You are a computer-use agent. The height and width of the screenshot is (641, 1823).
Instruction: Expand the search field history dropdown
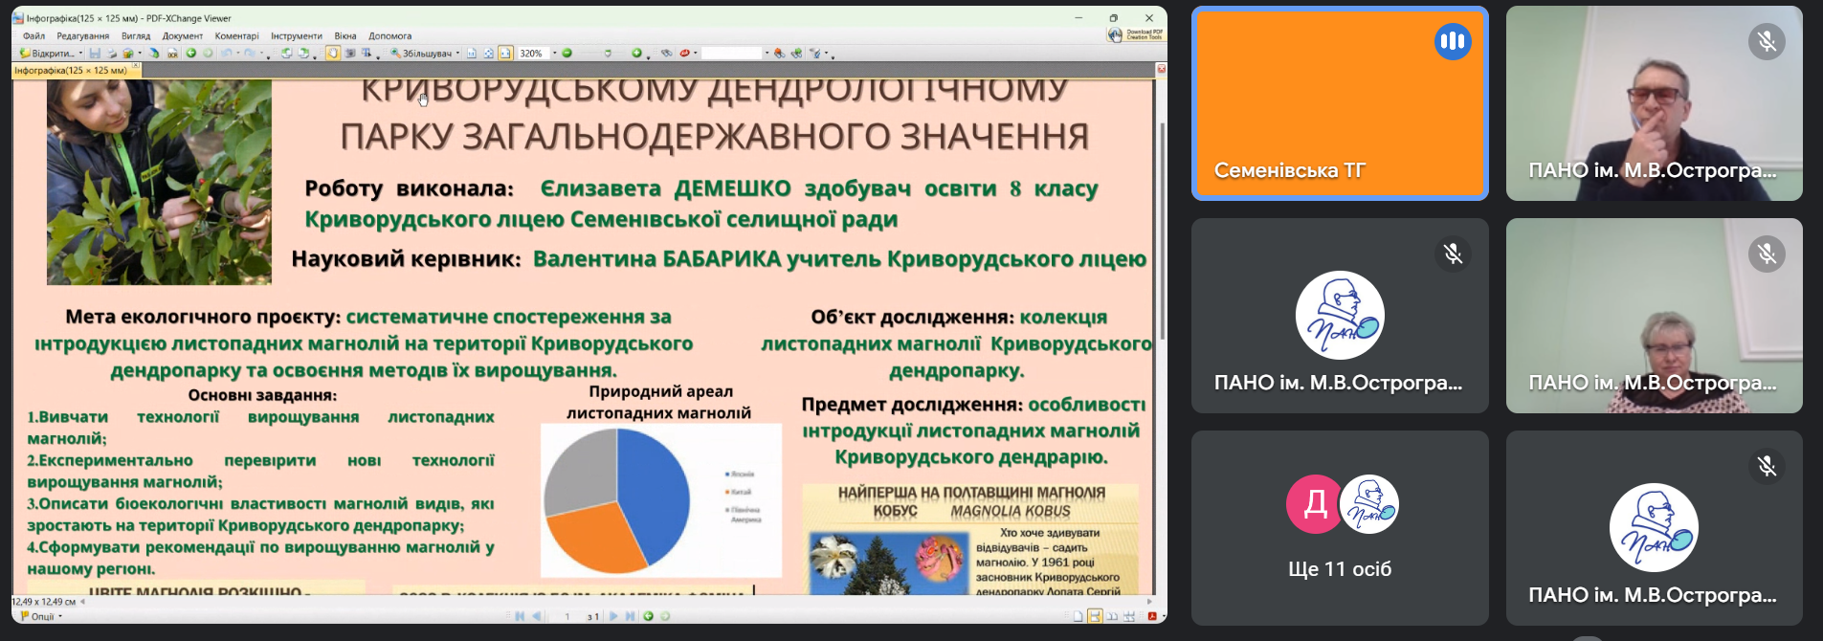pyautogui.click(x=767, y=54)
